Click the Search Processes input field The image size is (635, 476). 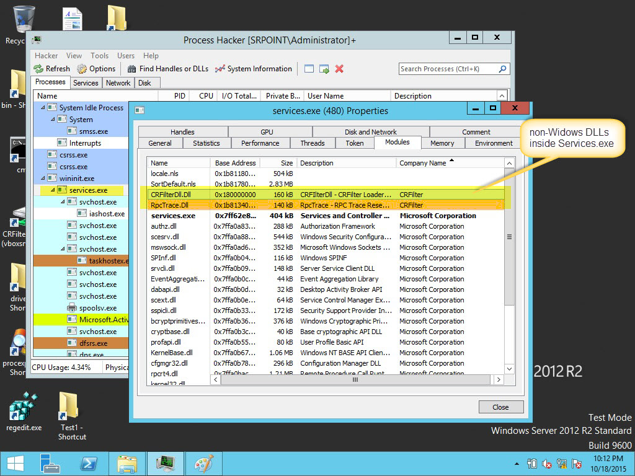(x=448, y=69)
